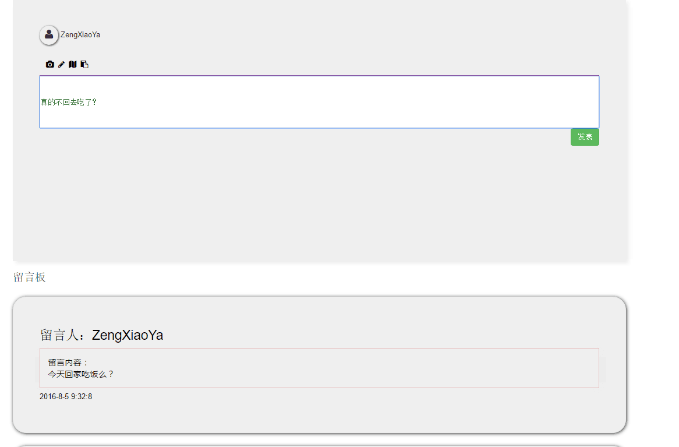Click the ZengXiaoYa name in the message heading
The width and height of the screenshot is (679, 447).
pyautogui.click(x=128, y=335)
